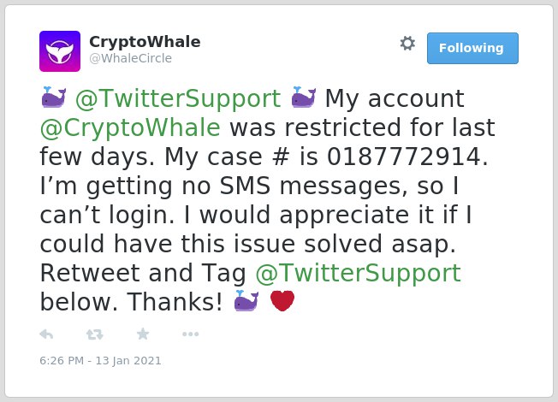The width and height of the screenshot is (558, 402).
Task: Open the more options ellipsis icon
Action: pyautogui.click(x=190, y=334)
